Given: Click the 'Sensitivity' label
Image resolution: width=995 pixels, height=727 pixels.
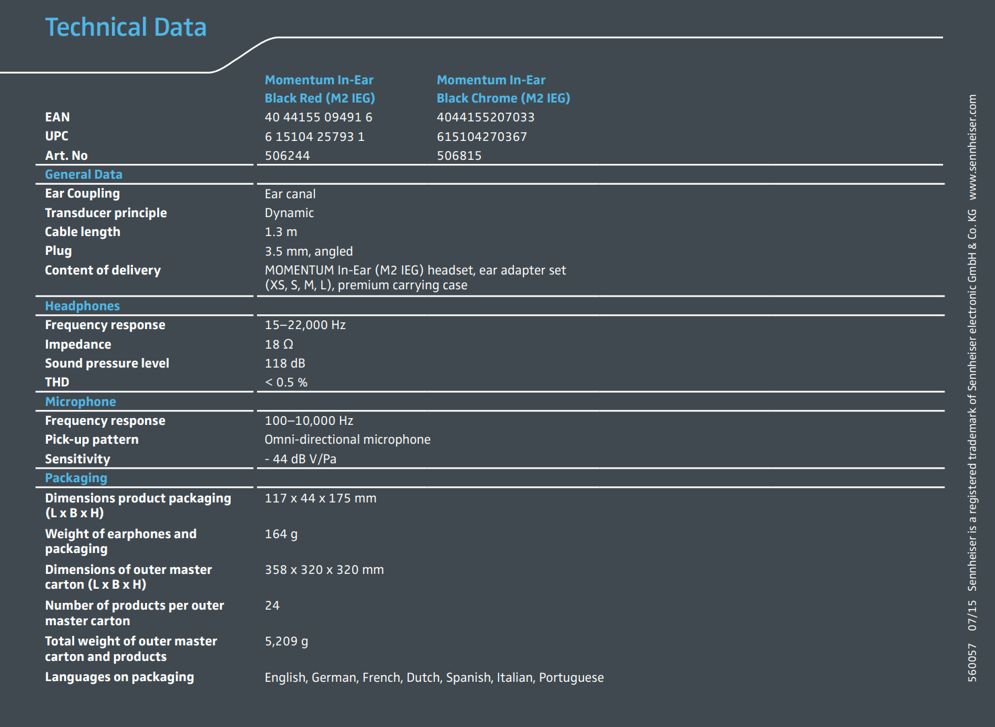Looking at the screenshot, I should pyautogui.click(x=78, y=459).
